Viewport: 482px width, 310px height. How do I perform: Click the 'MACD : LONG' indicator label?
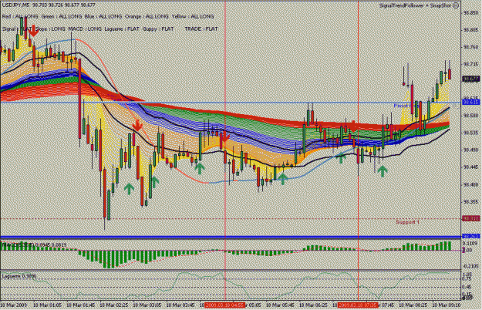85,29
